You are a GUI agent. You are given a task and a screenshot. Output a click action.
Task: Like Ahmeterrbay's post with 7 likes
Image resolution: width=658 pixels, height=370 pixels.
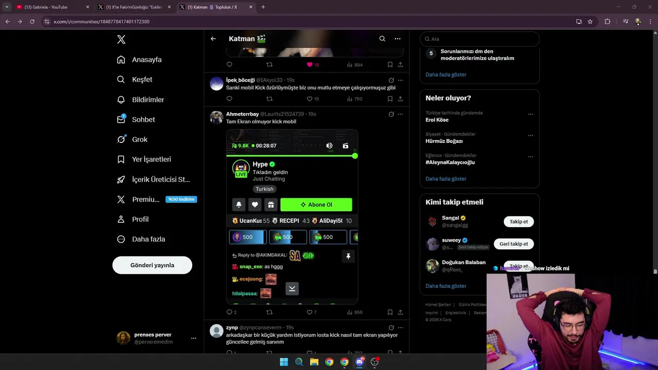click(312, 312)
